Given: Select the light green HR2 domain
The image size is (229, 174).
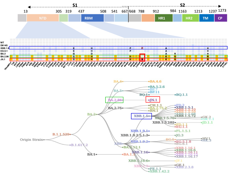Looking at the screenshot, I should [x=190, y=18].
